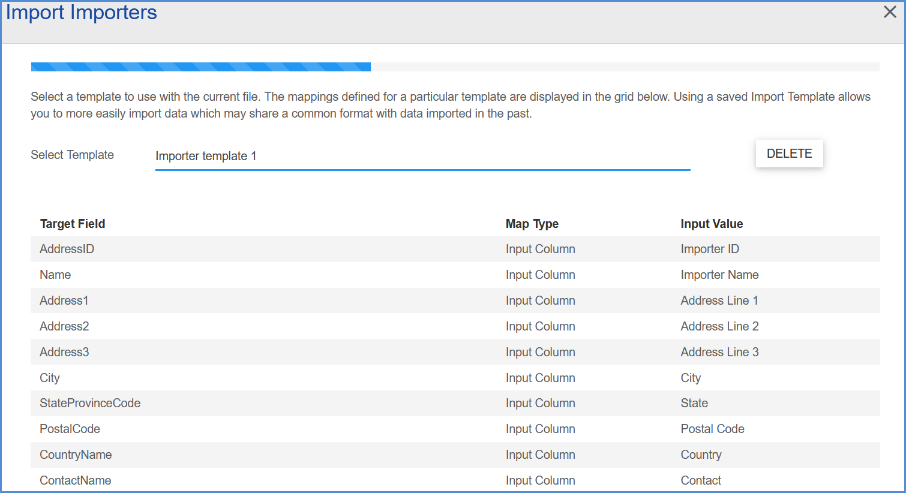Click the blue import progress bar

[x=201, y=67]
